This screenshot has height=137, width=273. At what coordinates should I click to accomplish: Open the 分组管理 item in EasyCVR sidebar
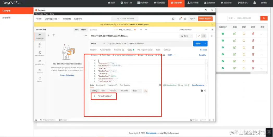[x=7, y=18]
